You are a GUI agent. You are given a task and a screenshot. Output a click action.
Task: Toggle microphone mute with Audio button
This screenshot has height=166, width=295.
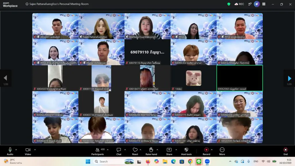click(10, 152)
